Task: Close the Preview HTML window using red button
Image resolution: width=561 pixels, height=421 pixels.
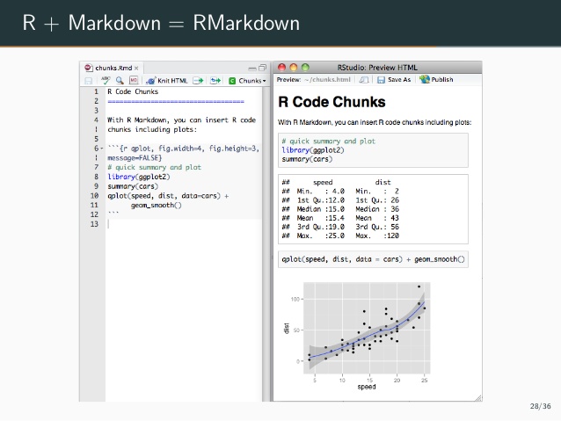Action: click(x=282, y=68)
